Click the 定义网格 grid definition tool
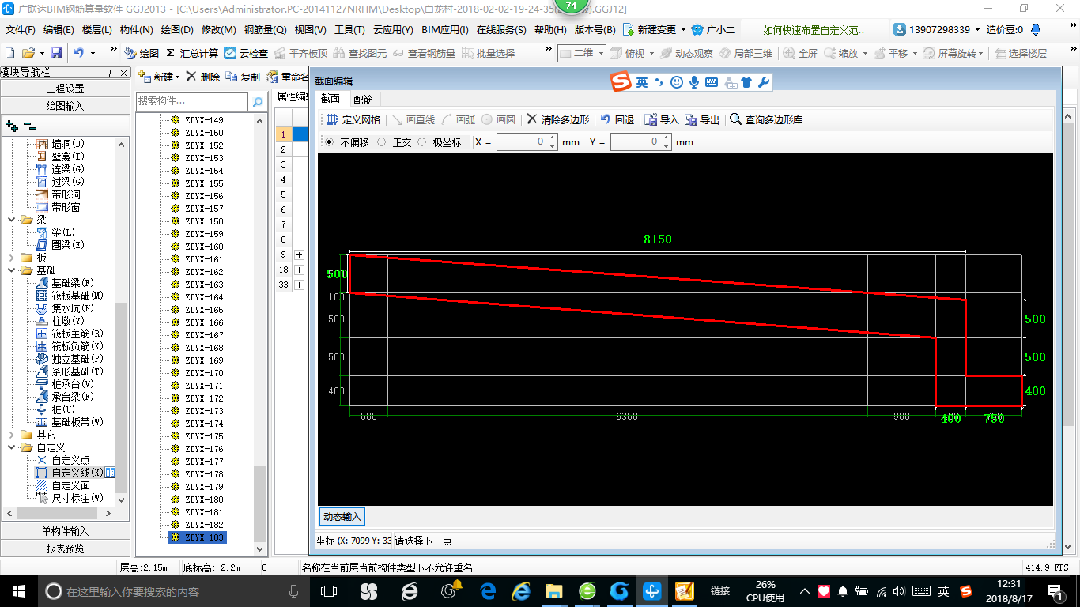 (353, 119)
